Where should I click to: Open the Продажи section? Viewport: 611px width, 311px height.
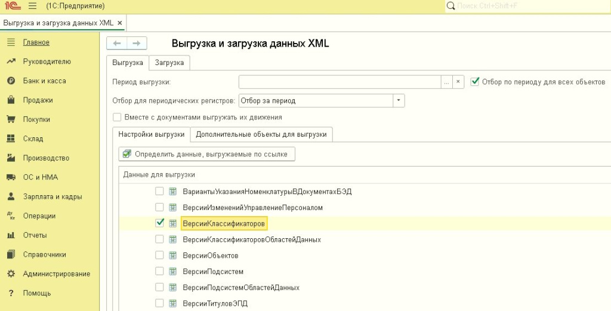tap(38, 100)
